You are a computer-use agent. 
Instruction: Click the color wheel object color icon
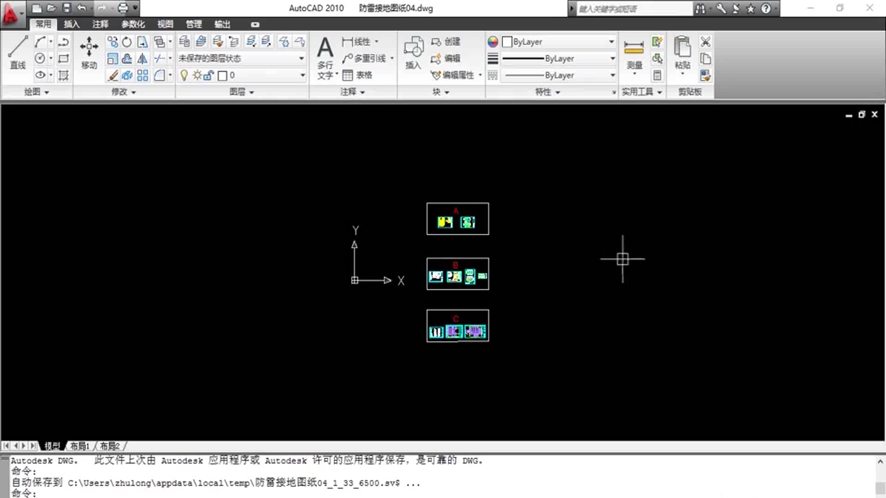pos(493,42)
